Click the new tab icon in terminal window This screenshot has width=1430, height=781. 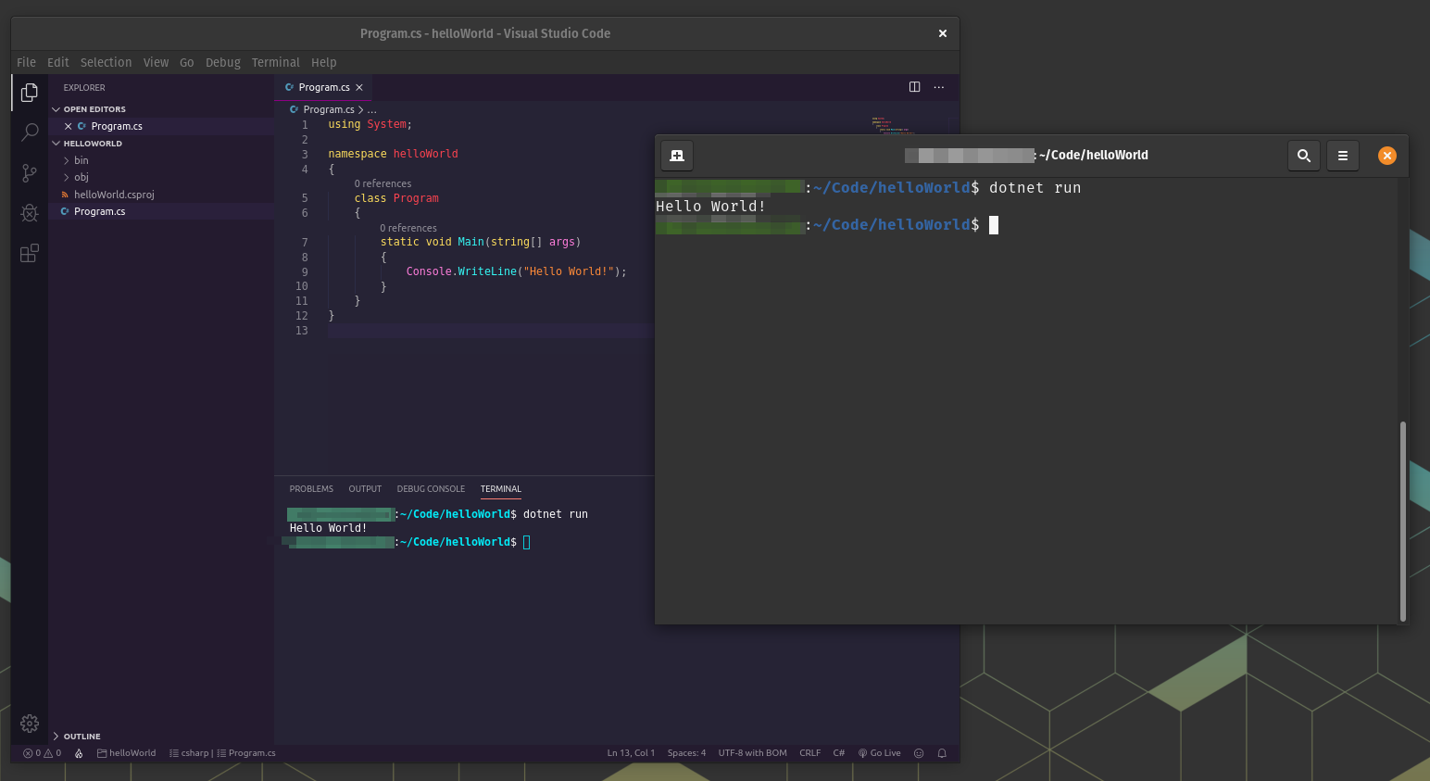(677, 156)
